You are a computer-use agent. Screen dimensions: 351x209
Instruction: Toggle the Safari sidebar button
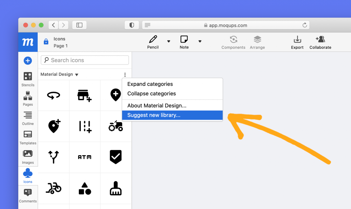tap(79, 25)
